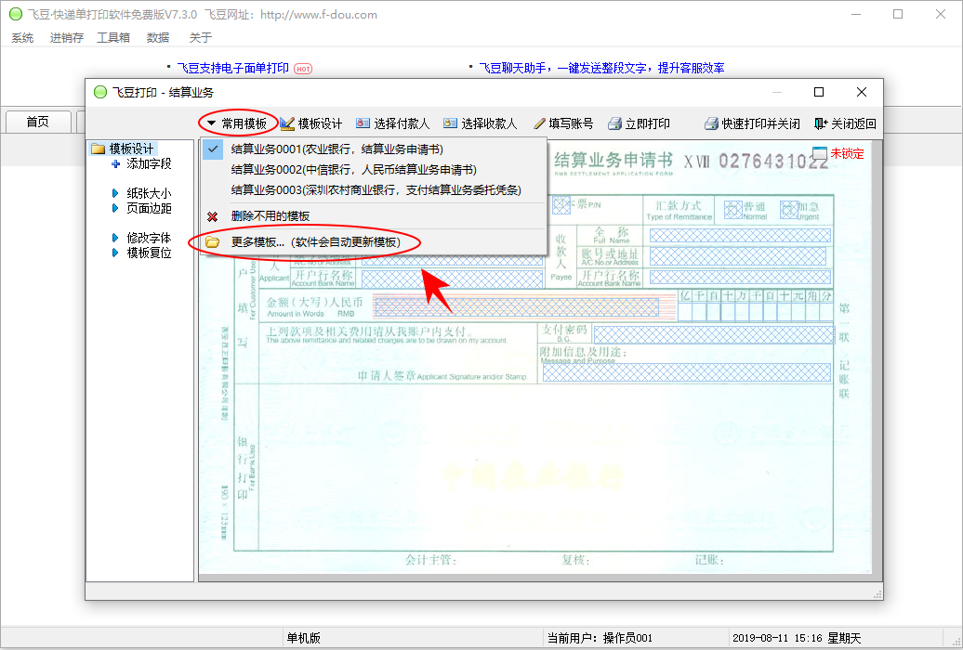This screenshot has height=650, width=963.
Task: Check the 本票 P/N box on form
Action: [x=561, y=205]
